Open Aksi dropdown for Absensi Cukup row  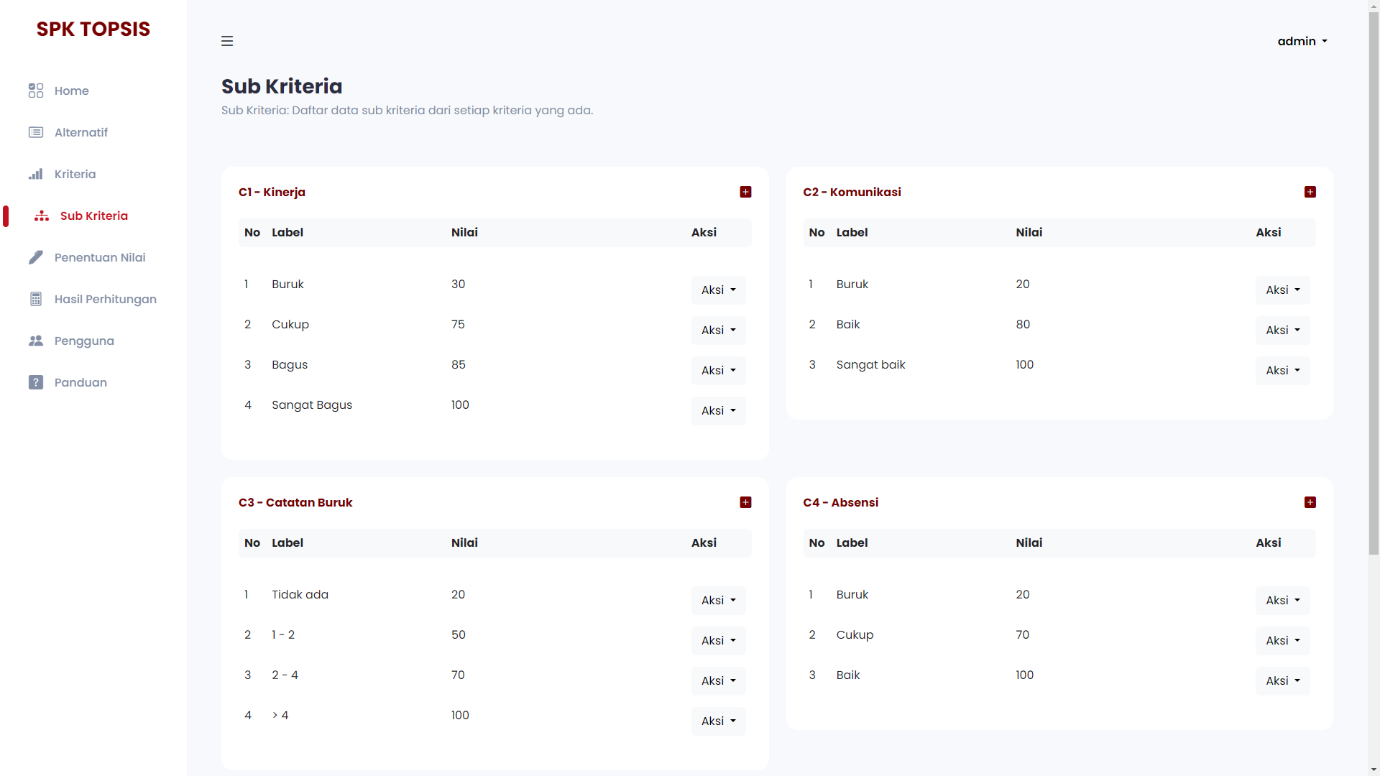point(1283,641)
